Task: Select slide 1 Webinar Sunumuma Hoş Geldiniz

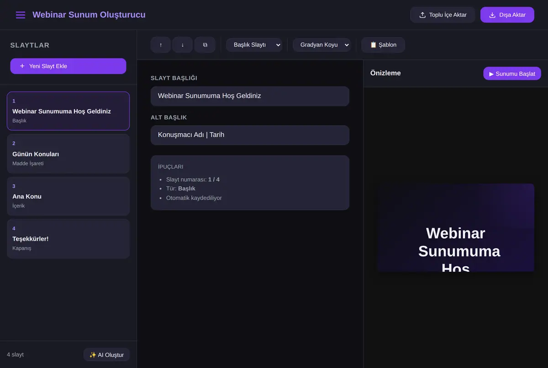Action: tap(68, 111)
